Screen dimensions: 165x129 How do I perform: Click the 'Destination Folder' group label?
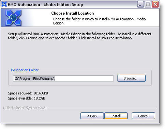coord(25,70)
